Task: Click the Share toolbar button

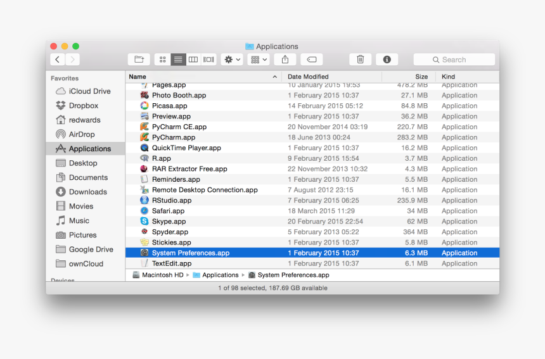Action: point(285,60)
